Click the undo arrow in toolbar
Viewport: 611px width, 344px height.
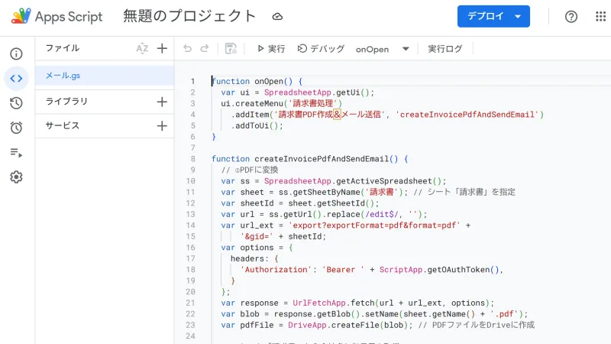187,48
